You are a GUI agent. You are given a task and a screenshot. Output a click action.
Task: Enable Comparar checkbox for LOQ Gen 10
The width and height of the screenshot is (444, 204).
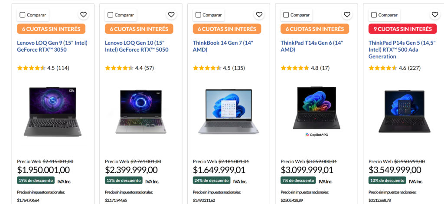(x=111, y=15)
